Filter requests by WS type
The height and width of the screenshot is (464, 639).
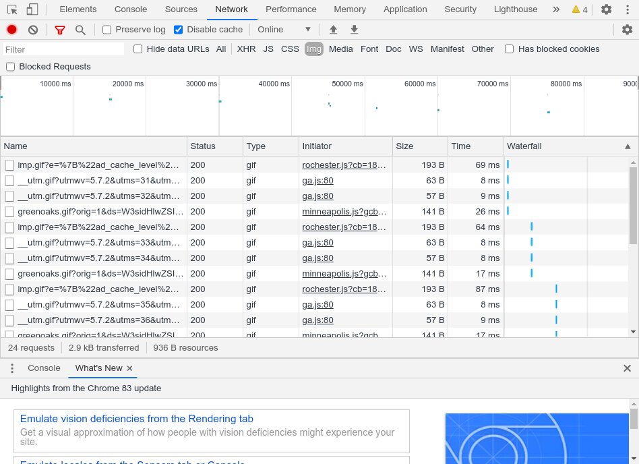click(416, 49)
